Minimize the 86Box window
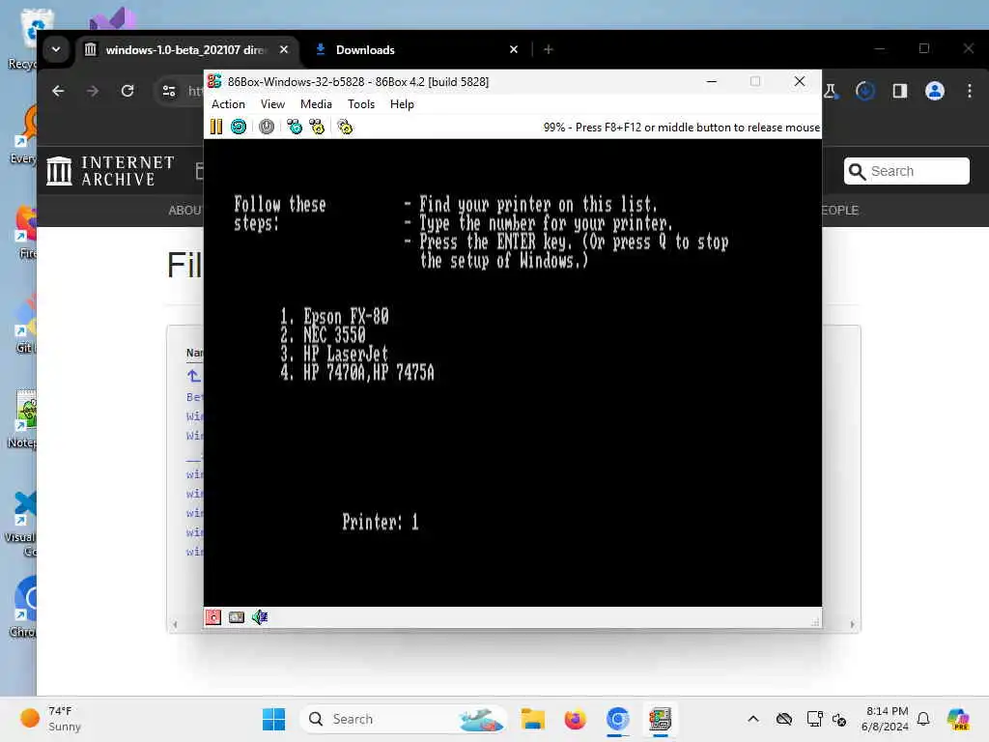 [x=712, y=81]
